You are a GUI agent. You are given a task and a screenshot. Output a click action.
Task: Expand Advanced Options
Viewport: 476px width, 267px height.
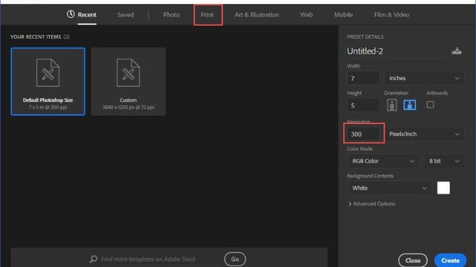click(371, 204)
